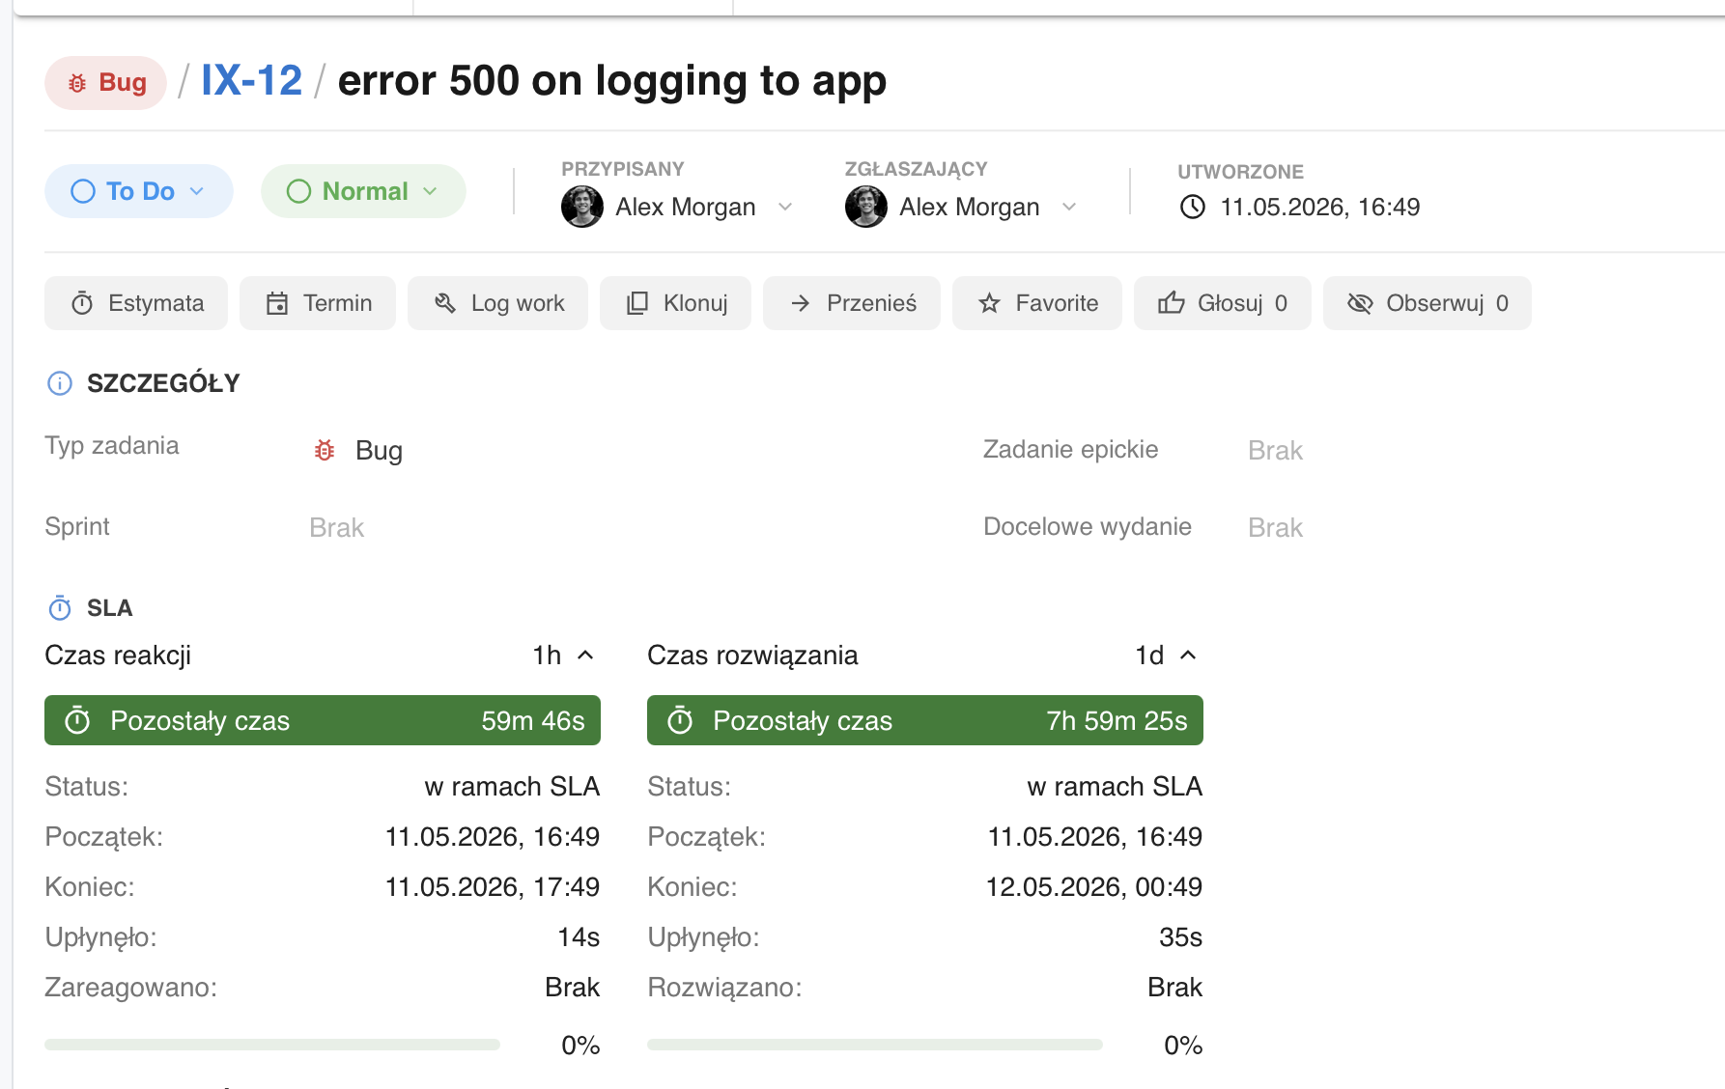Collapse the Czas reakcji 1h chevron
This screenshot has width=1725, height=1089.
(585, 656)
